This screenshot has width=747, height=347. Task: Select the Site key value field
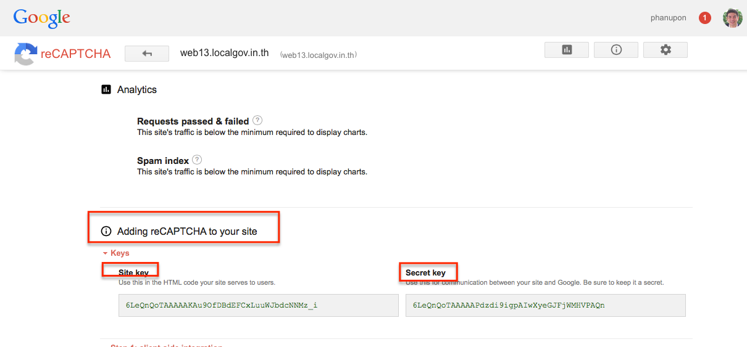click(x=258, y=305)
